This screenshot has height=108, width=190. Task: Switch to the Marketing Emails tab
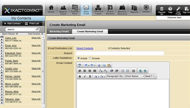tap(59, 32)
